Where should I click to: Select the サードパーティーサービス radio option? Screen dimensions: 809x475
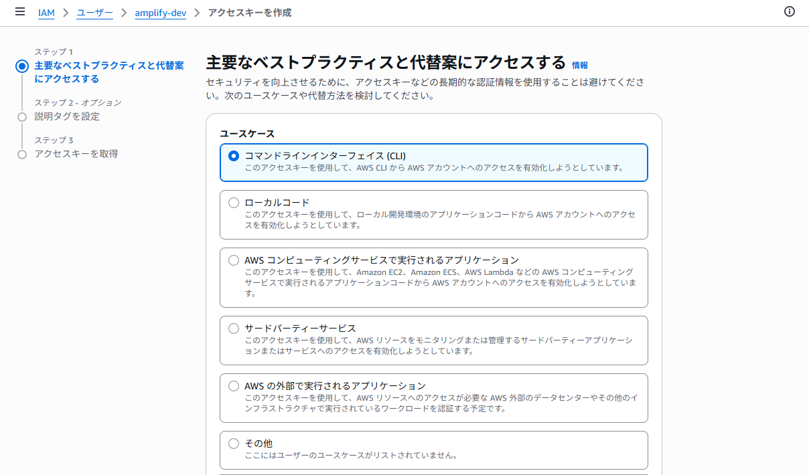[234, 328]
